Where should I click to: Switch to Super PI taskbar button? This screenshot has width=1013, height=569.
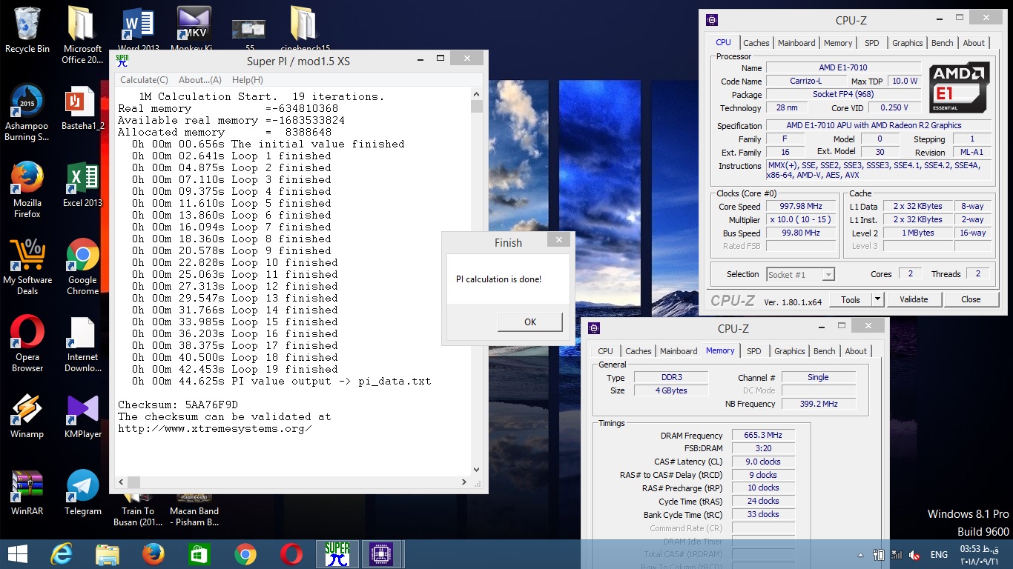(x=337, y=554)
